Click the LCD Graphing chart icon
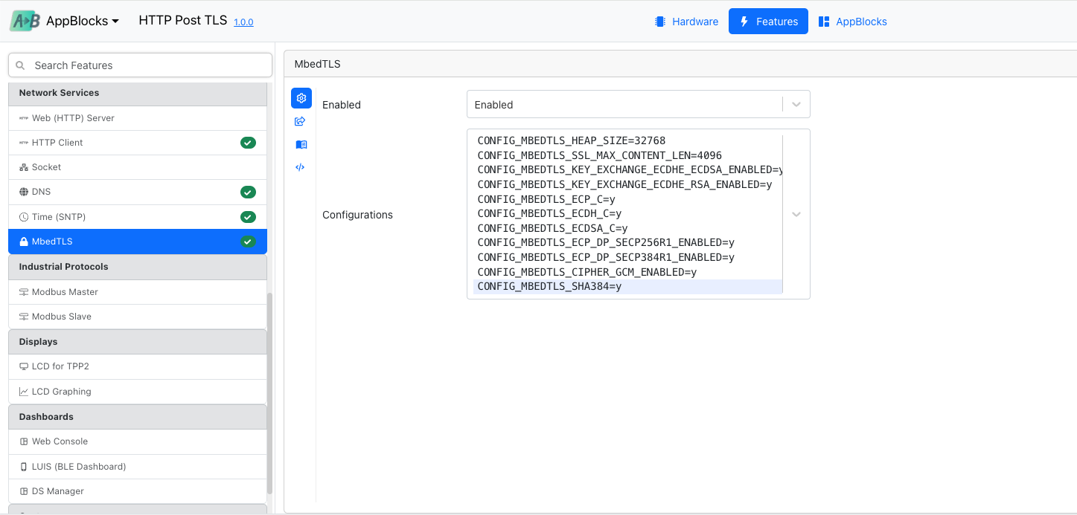Image resolution: width=1077 pixels, height=515 pixels. [24, 392]
